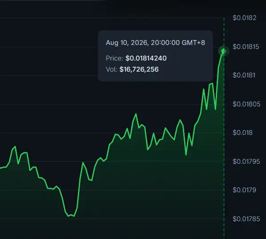The image size is (266, 239).
Task: Click the price line at the chart's left edge
Action: [x=1, y=168]
